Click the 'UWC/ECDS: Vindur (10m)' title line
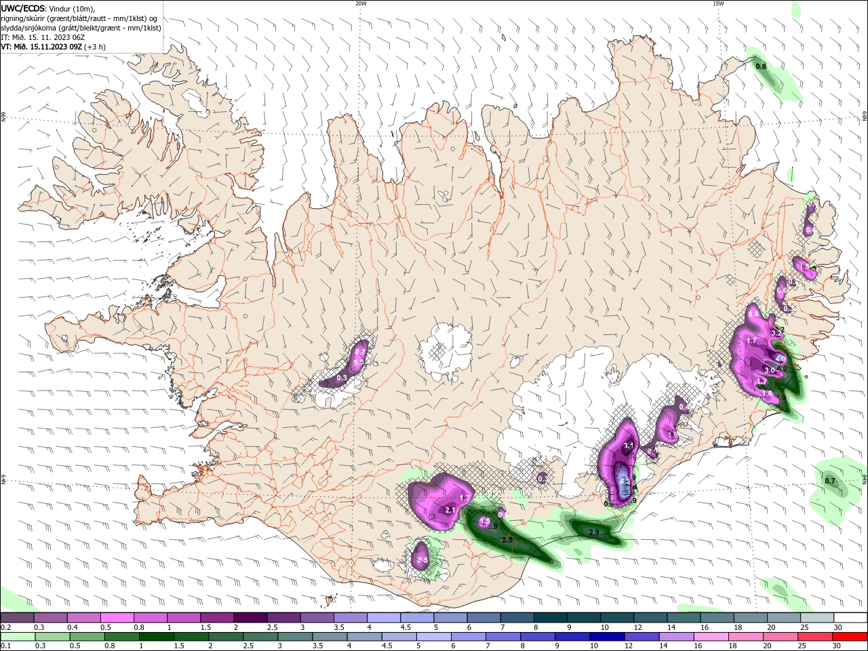The image size is (868, 651). [48, 8]
